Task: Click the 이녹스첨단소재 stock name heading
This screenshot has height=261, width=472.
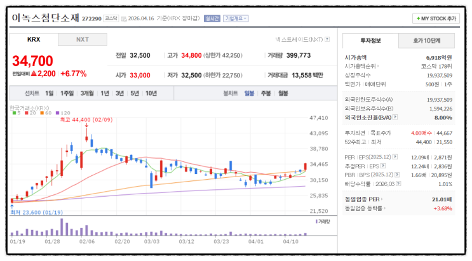Action: point(45,18)
